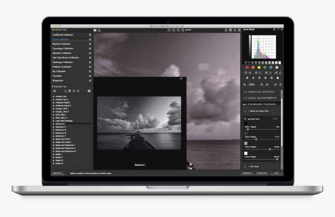Select zone 5 in the zone strip
Screen dimensions: 335x217
(x=263, y=63)
